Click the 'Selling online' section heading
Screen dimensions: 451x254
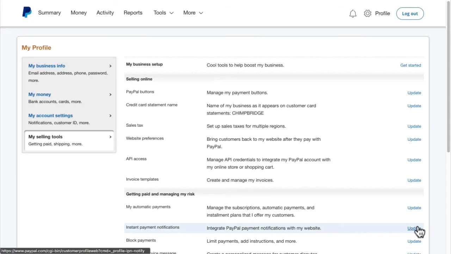tap(139, 79)
